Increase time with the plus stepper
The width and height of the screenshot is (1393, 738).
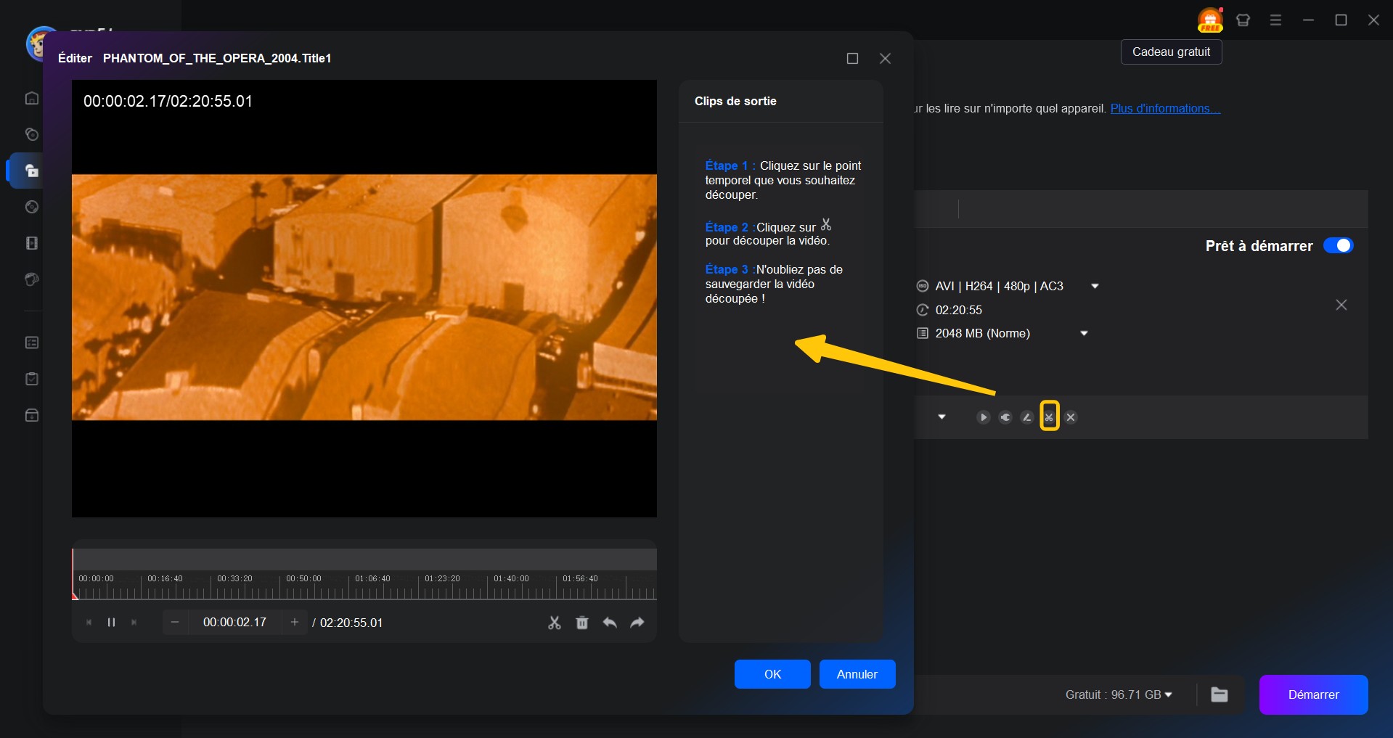(x=294, y=623)
